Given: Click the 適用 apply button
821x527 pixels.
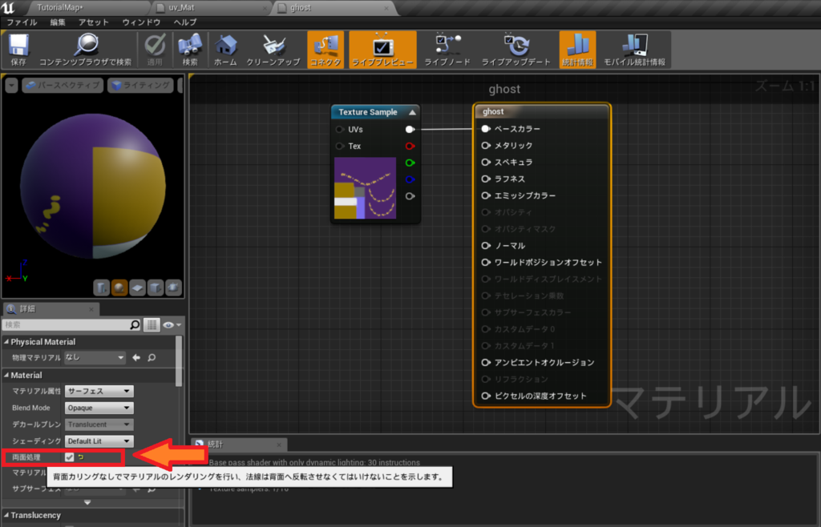Looking at the screenshot, I should [x=153, y=49].
